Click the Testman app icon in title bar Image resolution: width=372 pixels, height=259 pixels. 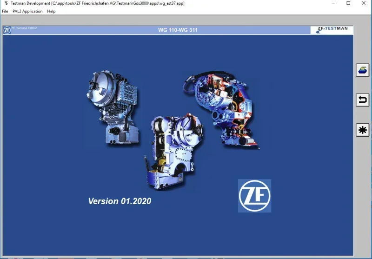6,3
